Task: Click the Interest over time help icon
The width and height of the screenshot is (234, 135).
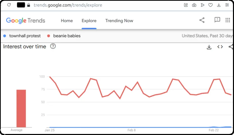Action: coord(53,46)
